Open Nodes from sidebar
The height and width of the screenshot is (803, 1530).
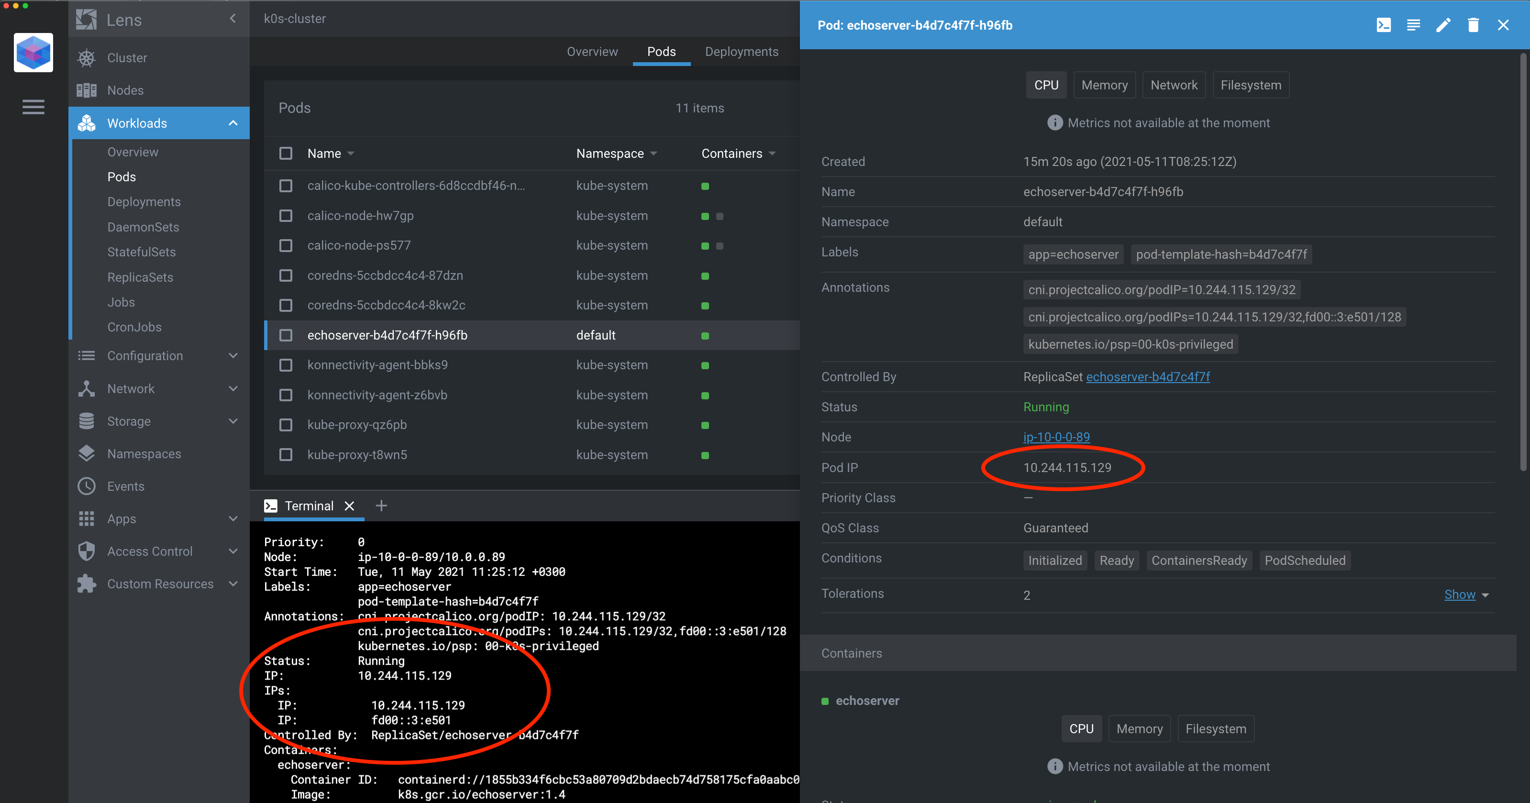[x=125, y=90]
